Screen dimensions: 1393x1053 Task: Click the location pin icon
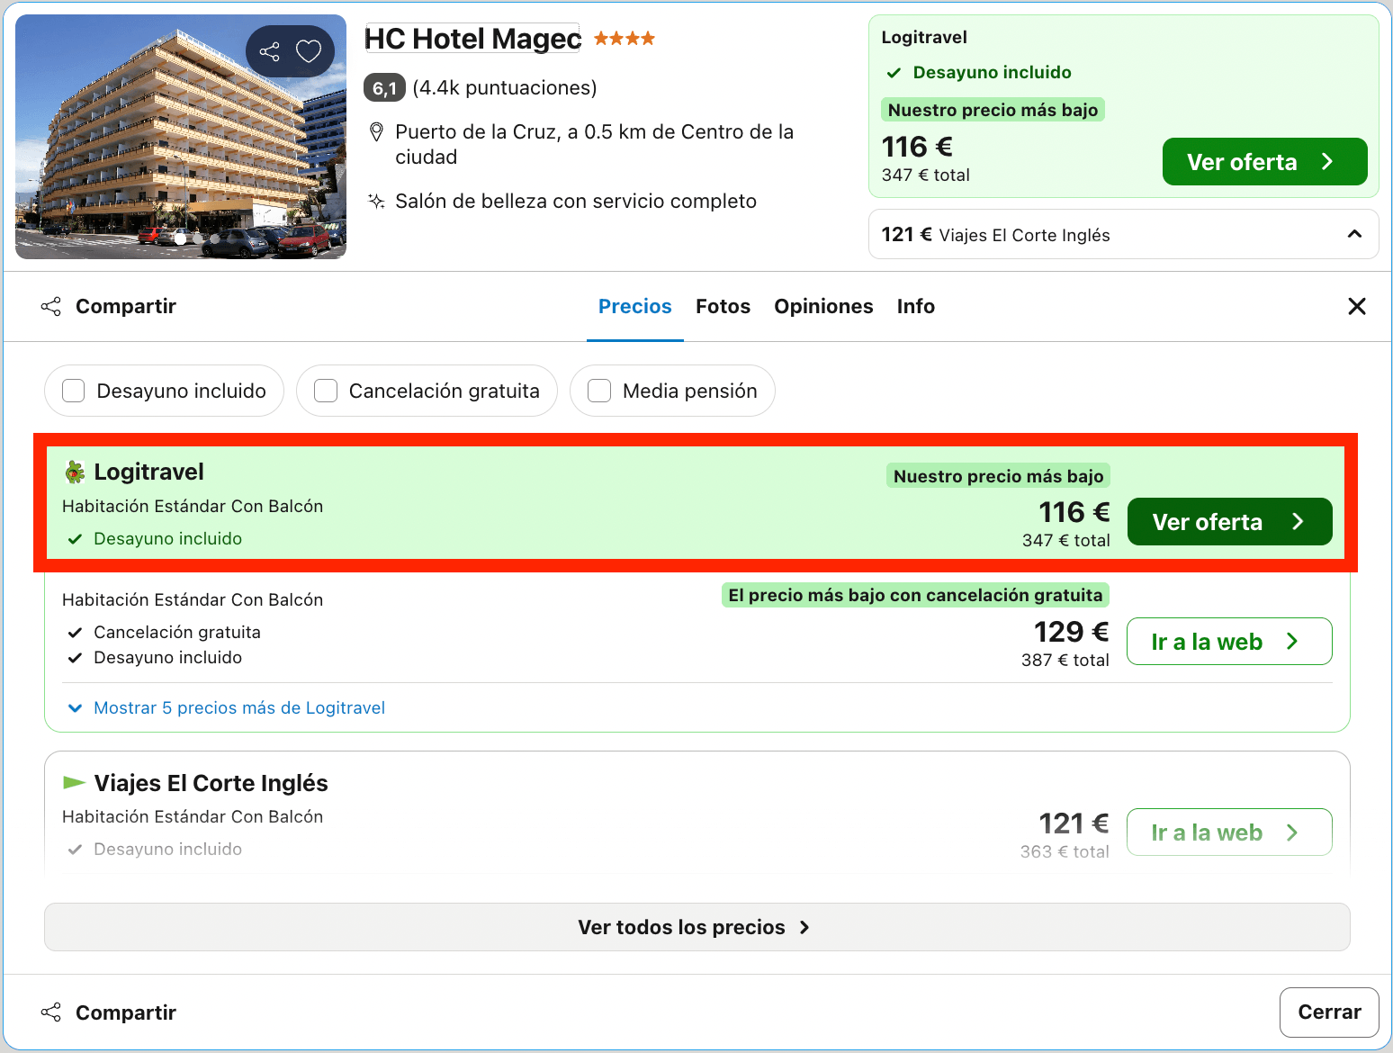(x=377, y=132)
